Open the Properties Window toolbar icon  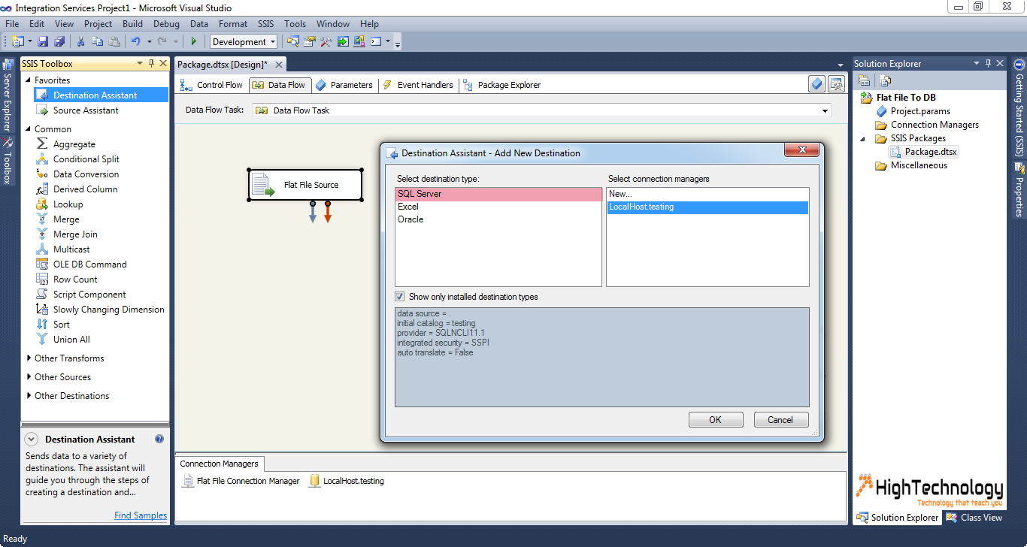coord(310,41)
